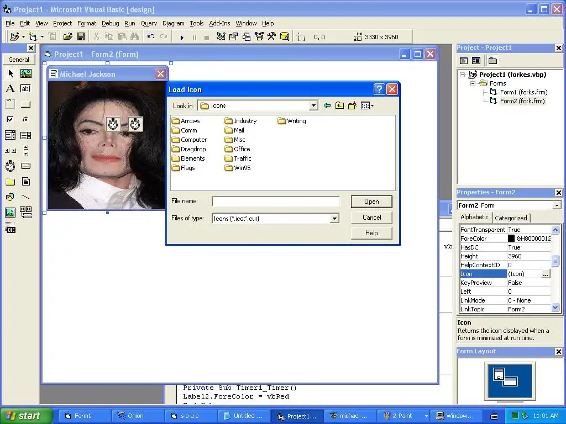This screenshot has width=566, height=424.
Task: Open the Add-Ins menu
Action: [x=219, y=23]
